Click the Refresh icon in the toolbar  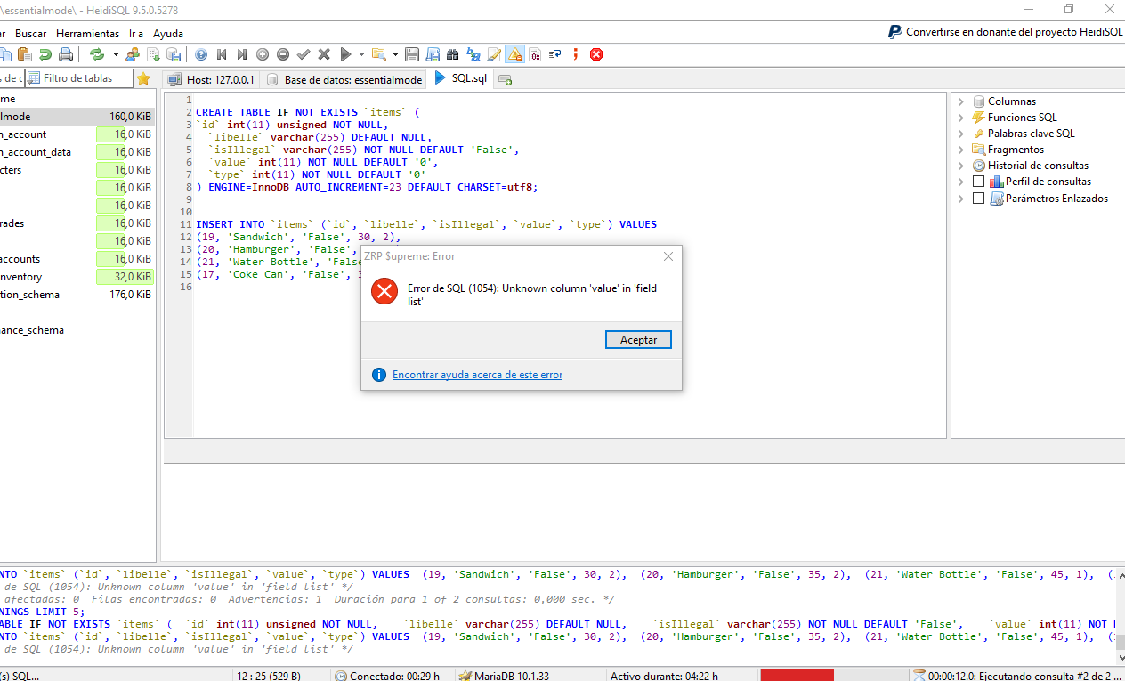[x=97, y=54]
